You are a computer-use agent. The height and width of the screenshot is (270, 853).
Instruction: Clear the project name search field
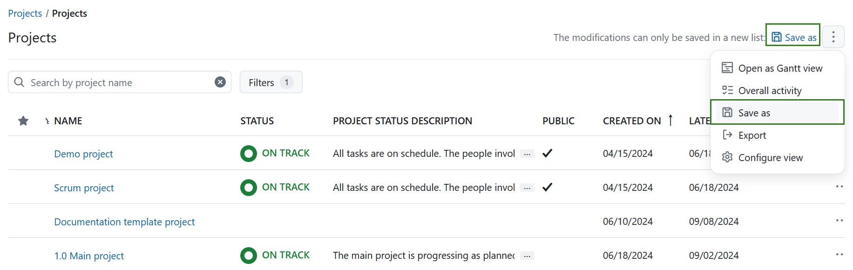click(x=220, y=82)
